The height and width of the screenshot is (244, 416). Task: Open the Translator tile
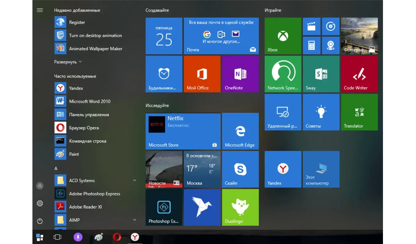tap(359, 112)
